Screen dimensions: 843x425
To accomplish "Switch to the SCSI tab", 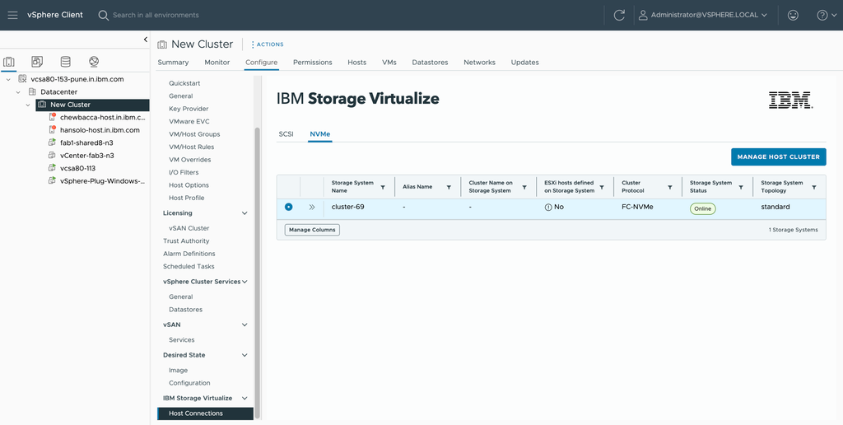I will point(286,133).
